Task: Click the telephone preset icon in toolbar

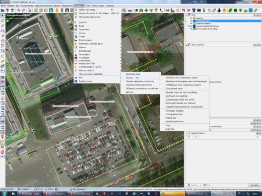Action: [x=161, y=10]
